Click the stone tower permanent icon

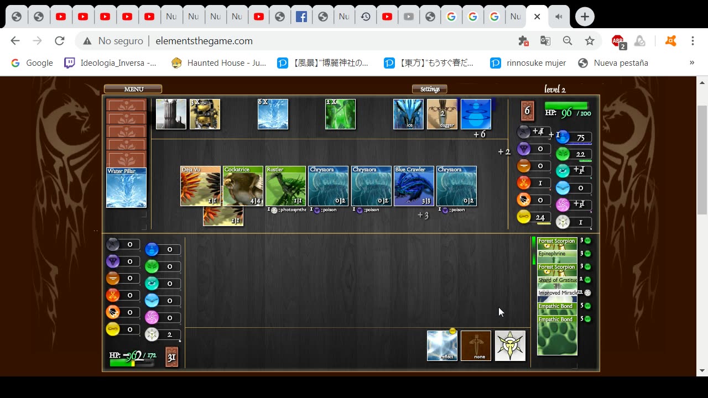click(x=171, y=114)
